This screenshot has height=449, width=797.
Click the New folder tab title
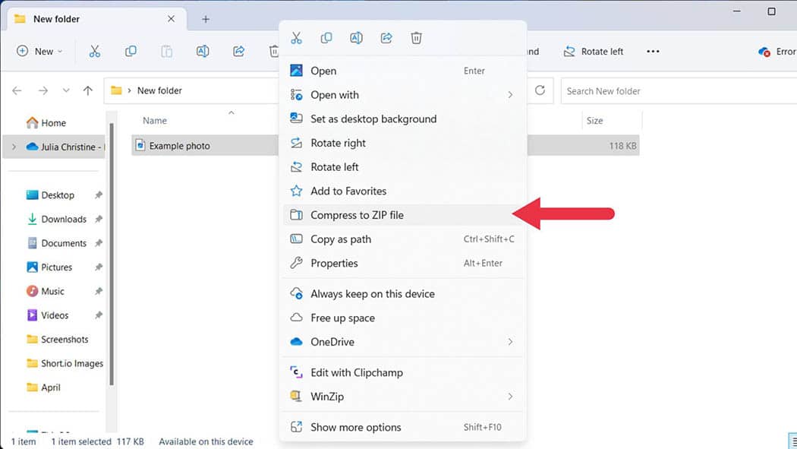point(56,19)
